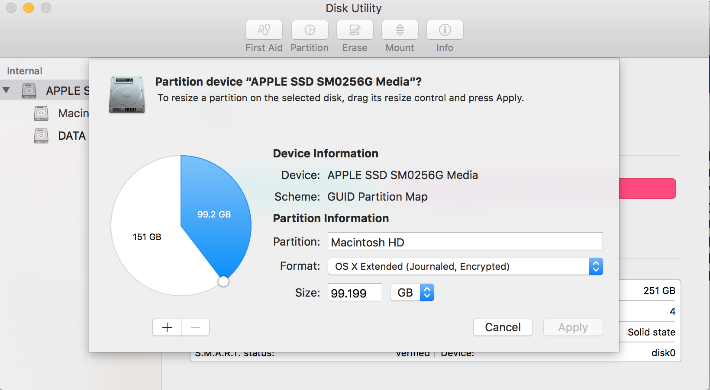Click the pink usage bar in main window
The image size is (710, 390).
(648, 189)
